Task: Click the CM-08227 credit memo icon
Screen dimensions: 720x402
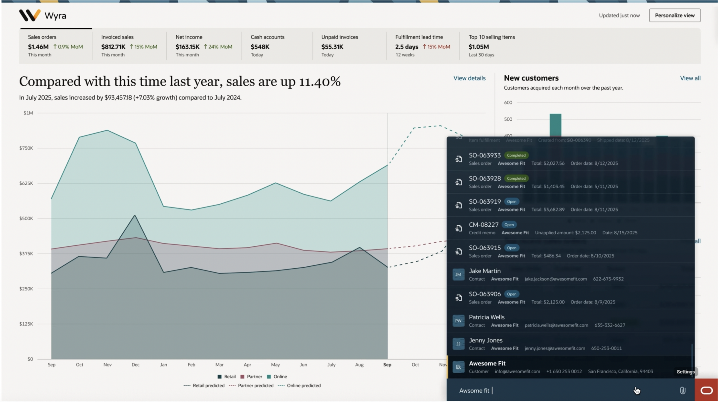Action: 458,228
